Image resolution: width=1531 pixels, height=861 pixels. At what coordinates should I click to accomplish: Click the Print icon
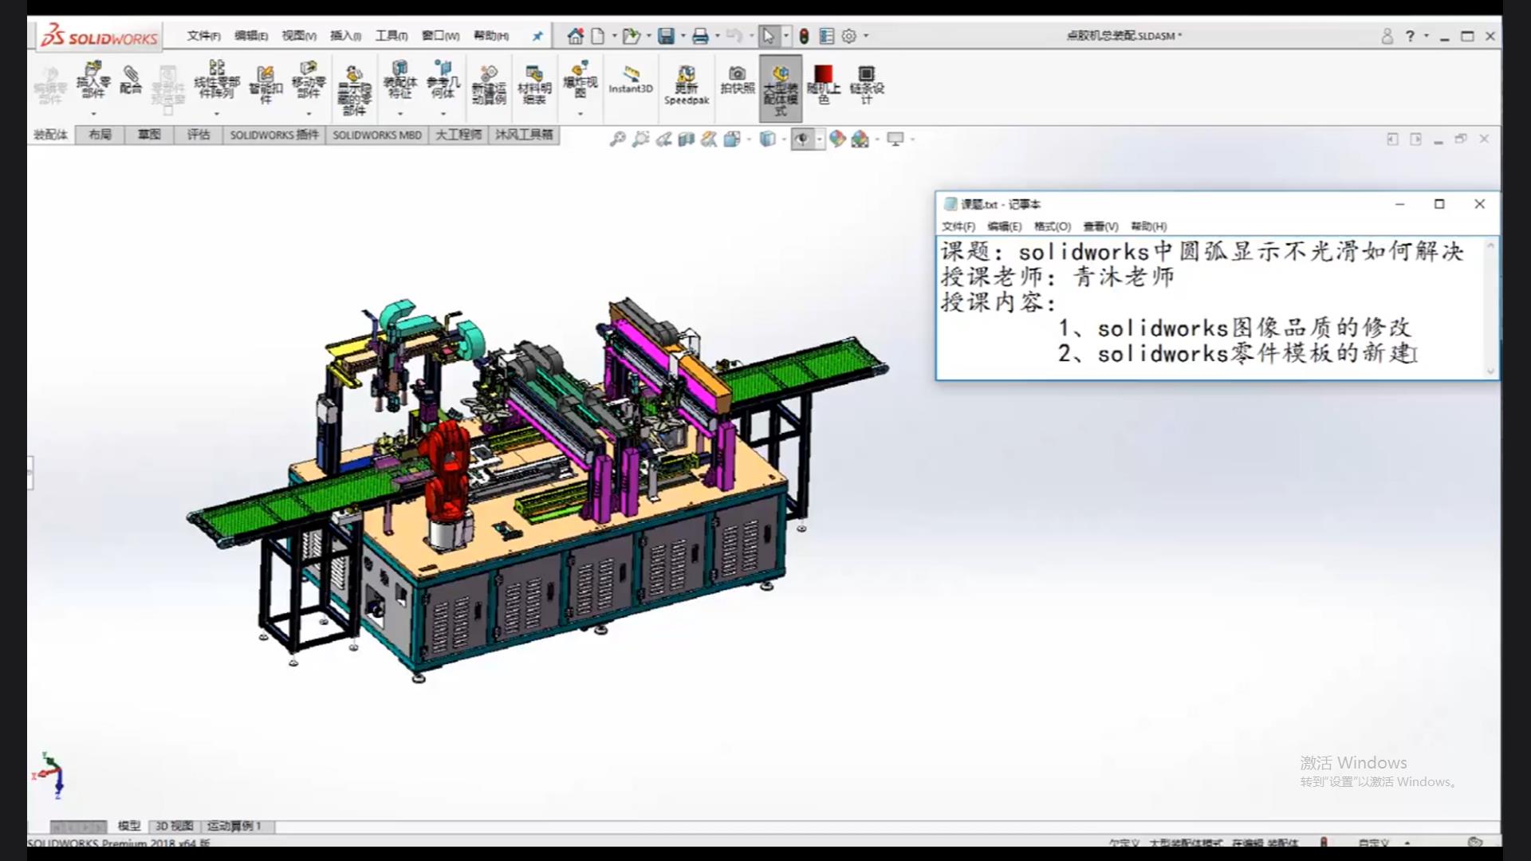(x=700, y=36)
